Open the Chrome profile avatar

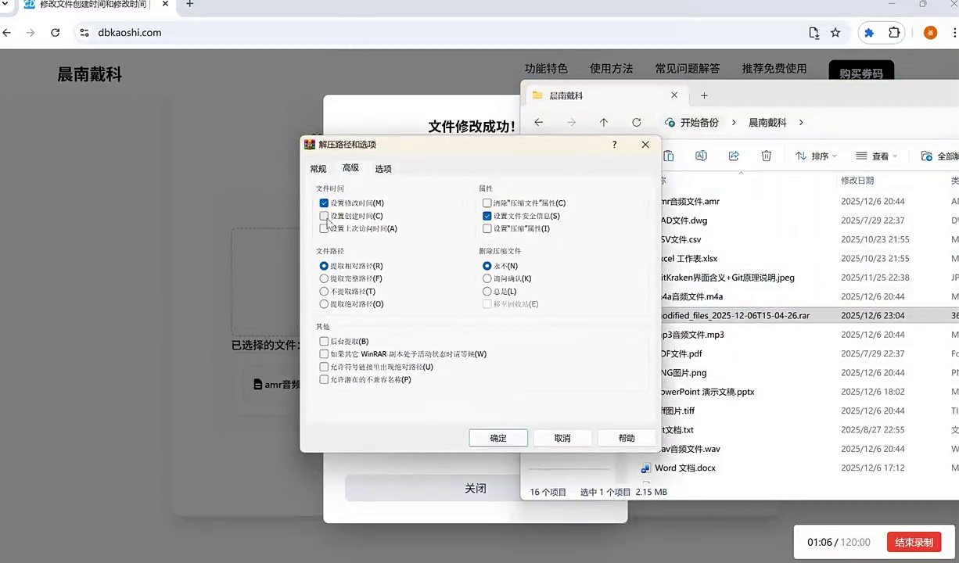click(x=930, y=33)
